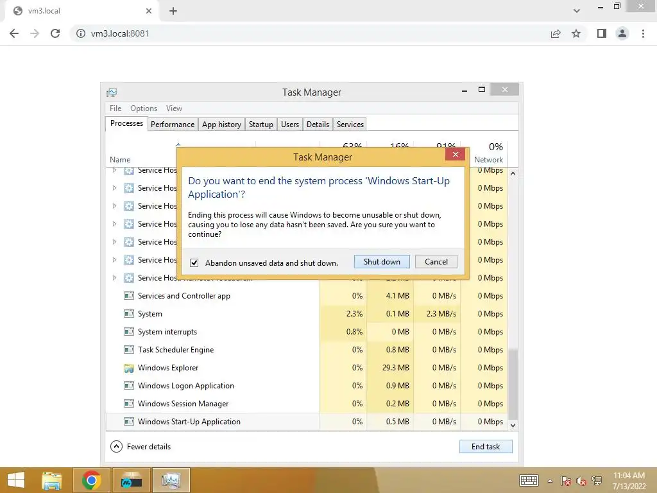Show hidden tray icons arrow

click(550, 481)
